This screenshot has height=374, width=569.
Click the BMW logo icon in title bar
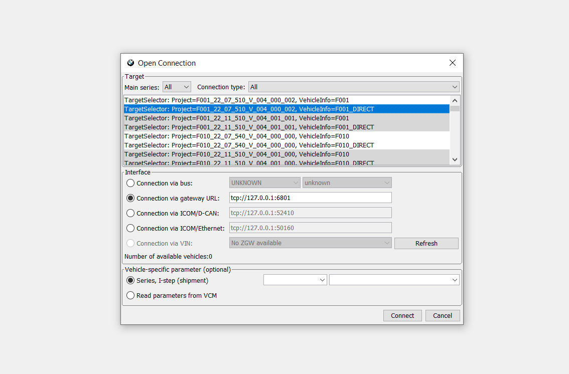[130, 63]
